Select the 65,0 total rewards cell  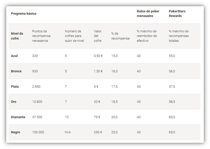pyautogui.click(x=172, y=132)
